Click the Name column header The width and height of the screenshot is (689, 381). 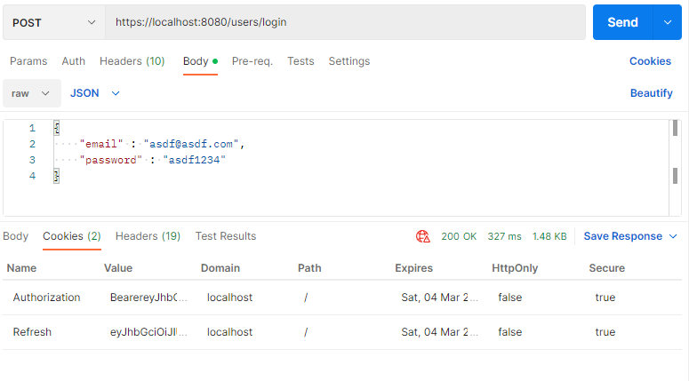(x=21, y=268)
